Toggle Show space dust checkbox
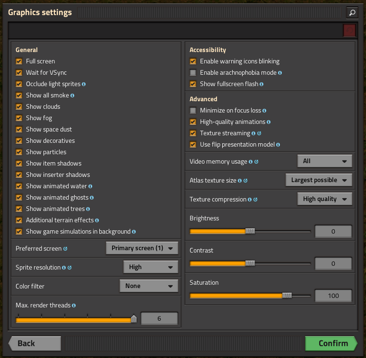Image resolution: width=366 pixels, height=358 pixels. click(x=19, y=130)
